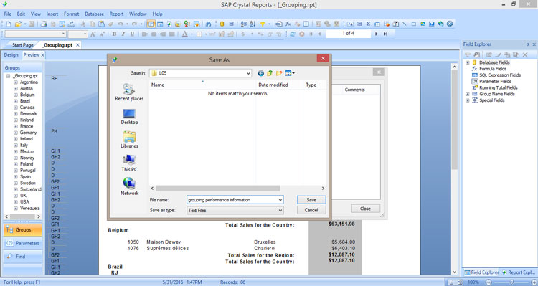Select Formula Fields in Field Explorer
538x286 pixels.
[493, 69]
